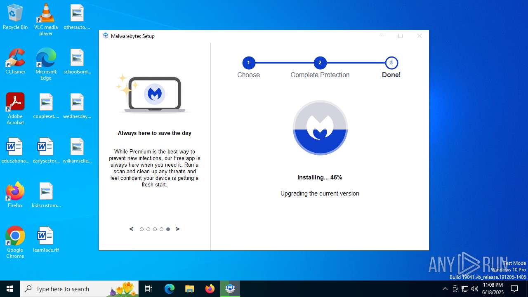Screen dimensions: 528x297
Task: Select the earlysector Word document icon
Action: [46, 151]
